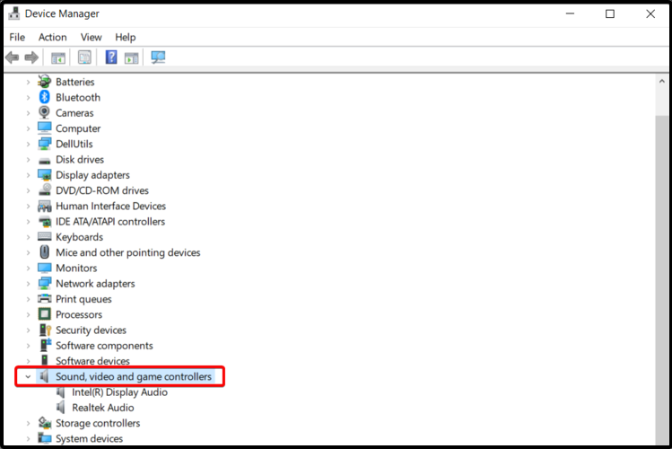
Task: Expand the Network adapters node
Action: [29, 284]
